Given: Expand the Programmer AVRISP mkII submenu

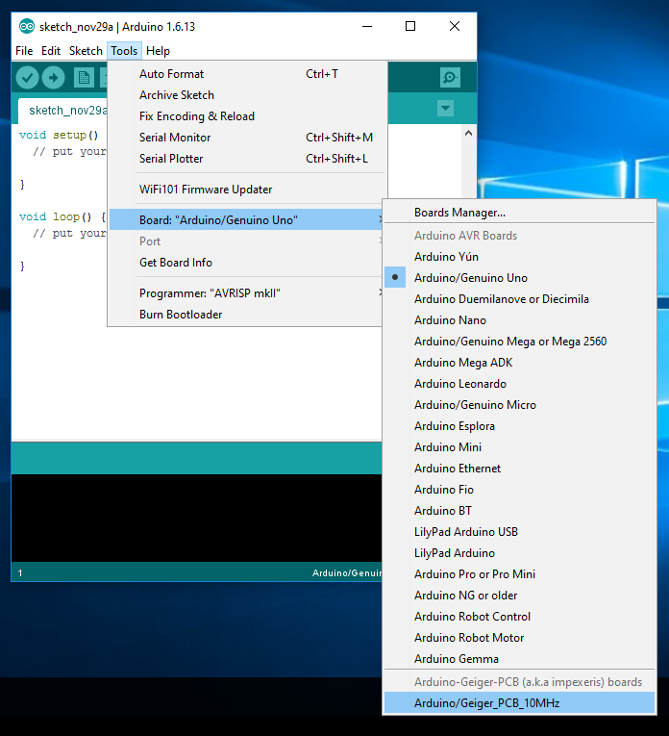Looking at the screenshot, I should [x=246, y=292].
